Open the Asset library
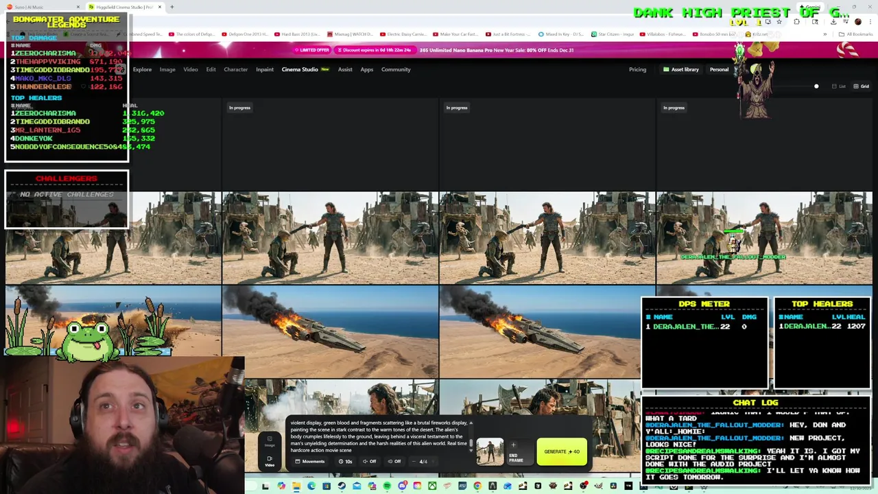 (681, 69)
